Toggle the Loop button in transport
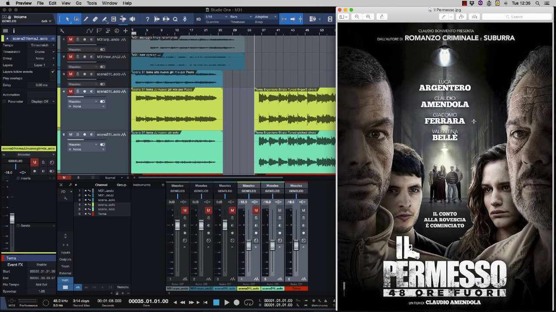 pos(249,302)
